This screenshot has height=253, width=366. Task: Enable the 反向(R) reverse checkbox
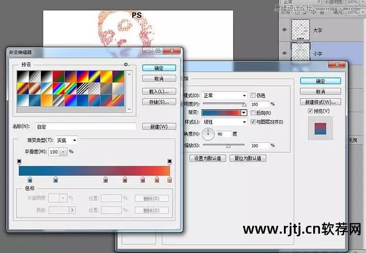coord(253,113)
